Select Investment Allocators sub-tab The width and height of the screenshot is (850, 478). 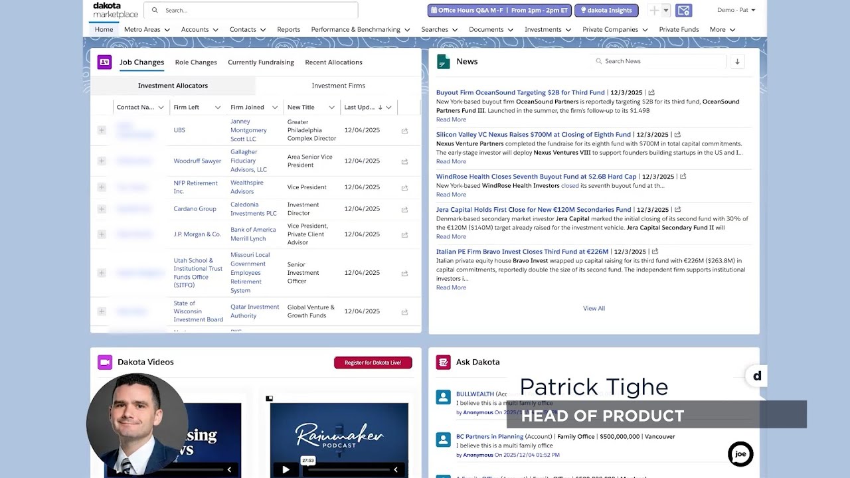[x=173, y=85]
